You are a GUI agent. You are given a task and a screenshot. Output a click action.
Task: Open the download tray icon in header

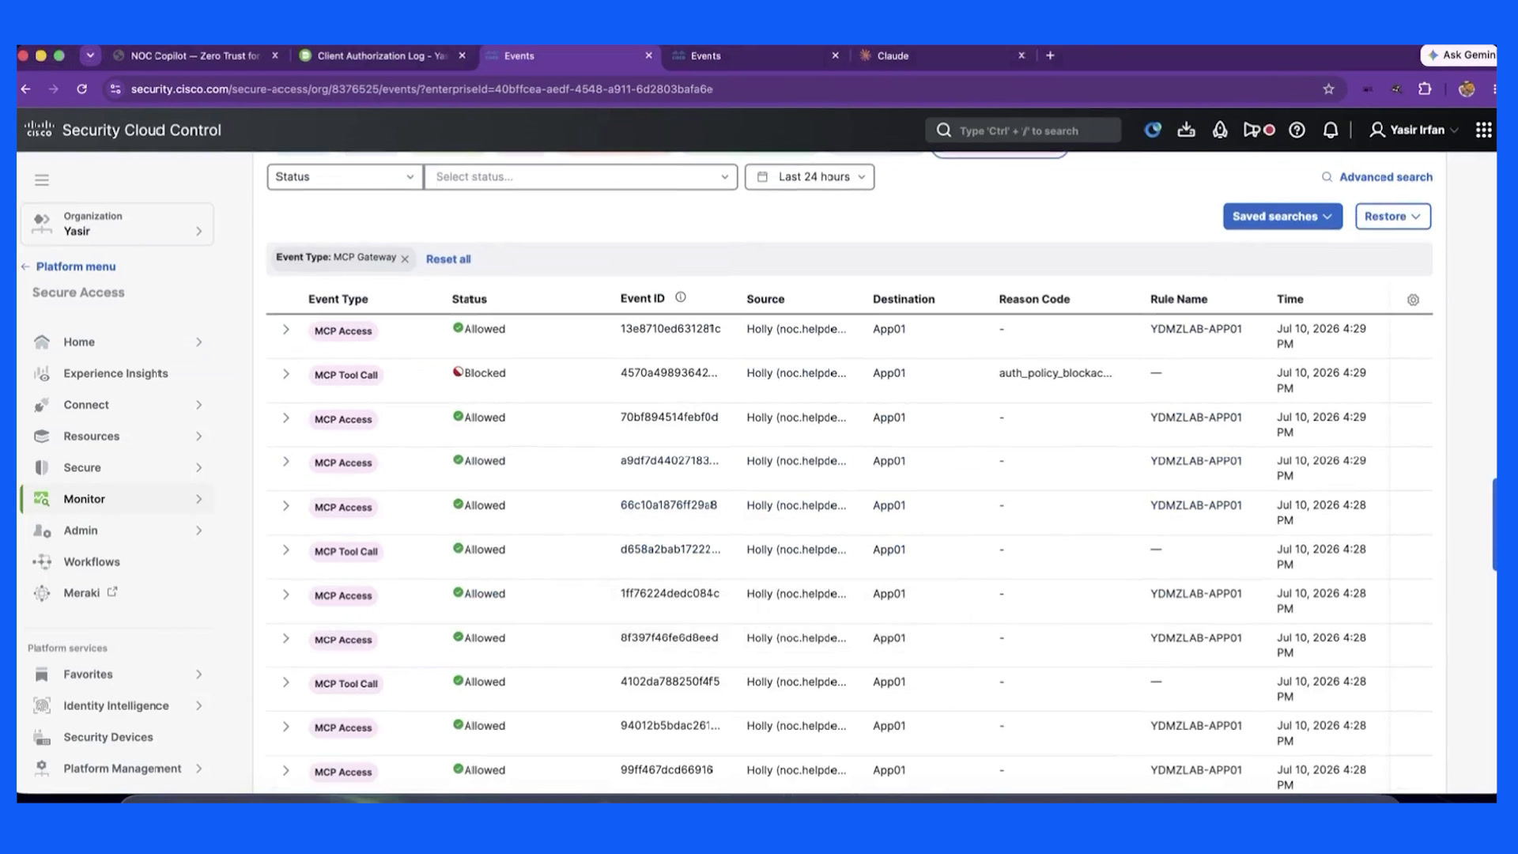pos(1186,130)
